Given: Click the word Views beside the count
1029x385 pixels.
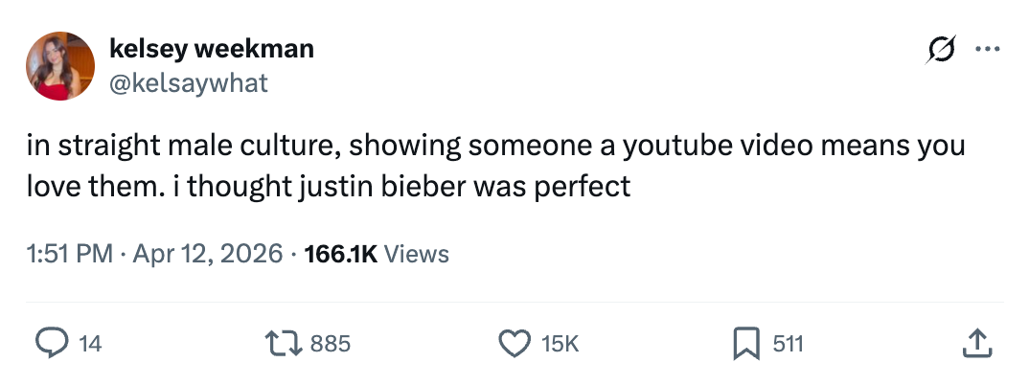Looking at the screenshot, I should 417,254.
